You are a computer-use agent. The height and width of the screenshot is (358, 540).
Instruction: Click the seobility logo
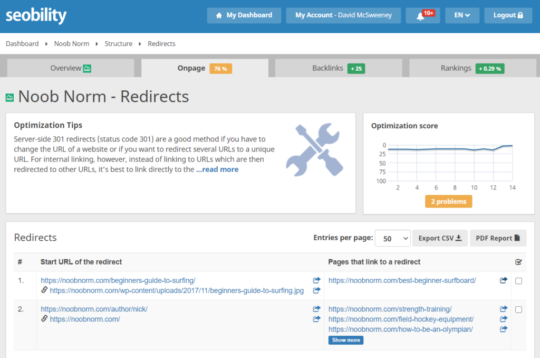click(36, 15)
